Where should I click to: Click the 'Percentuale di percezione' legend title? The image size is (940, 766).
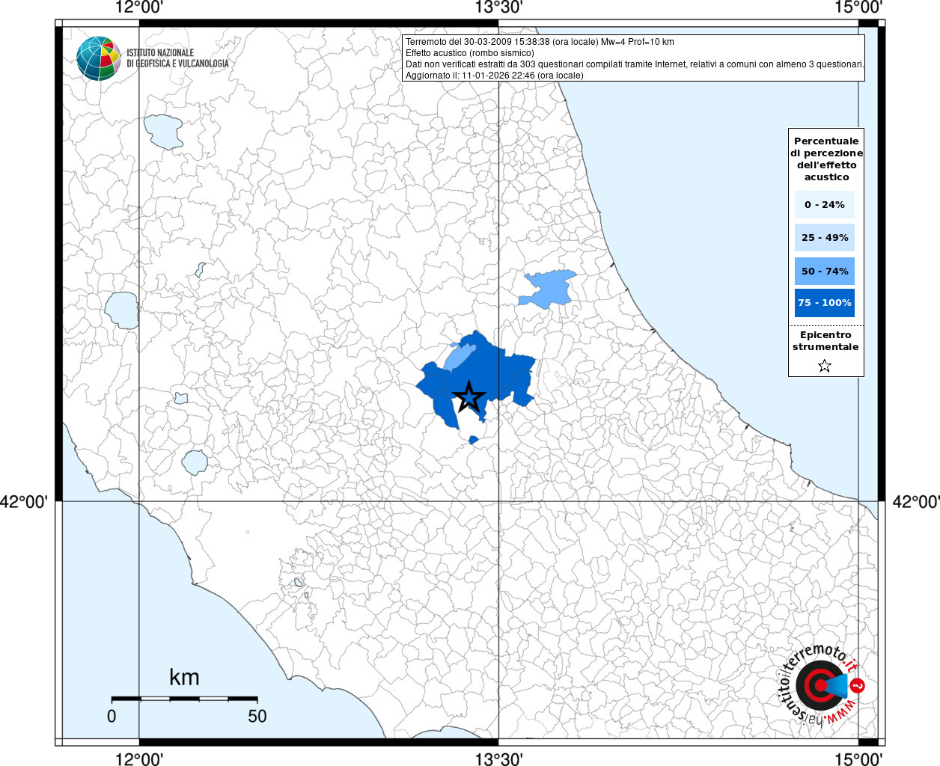click(x=826, y=159)
